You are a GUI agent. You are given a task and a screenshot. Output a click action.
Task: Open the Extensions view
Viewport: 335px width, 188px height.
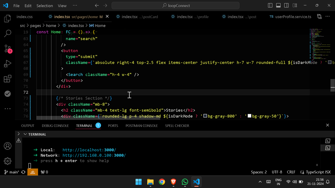point(8,79)
